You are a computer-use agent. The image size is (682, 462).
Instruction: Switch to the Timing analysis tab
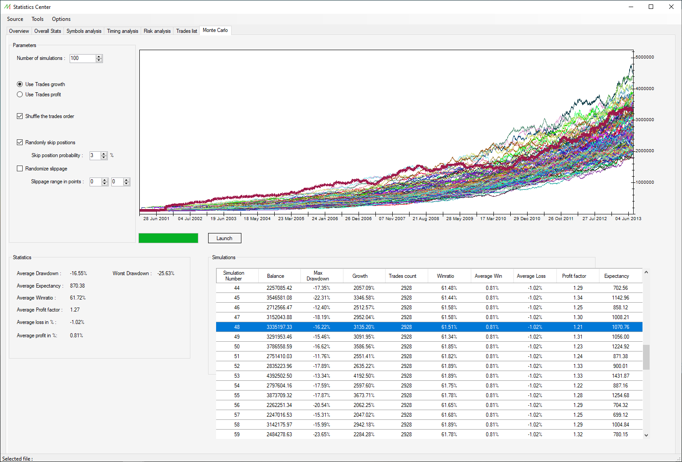tap(122, 31)
